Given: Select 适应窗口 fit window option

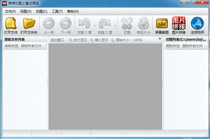Looking at the screenshot, I should pyautogui.click(x=57, y=40).
